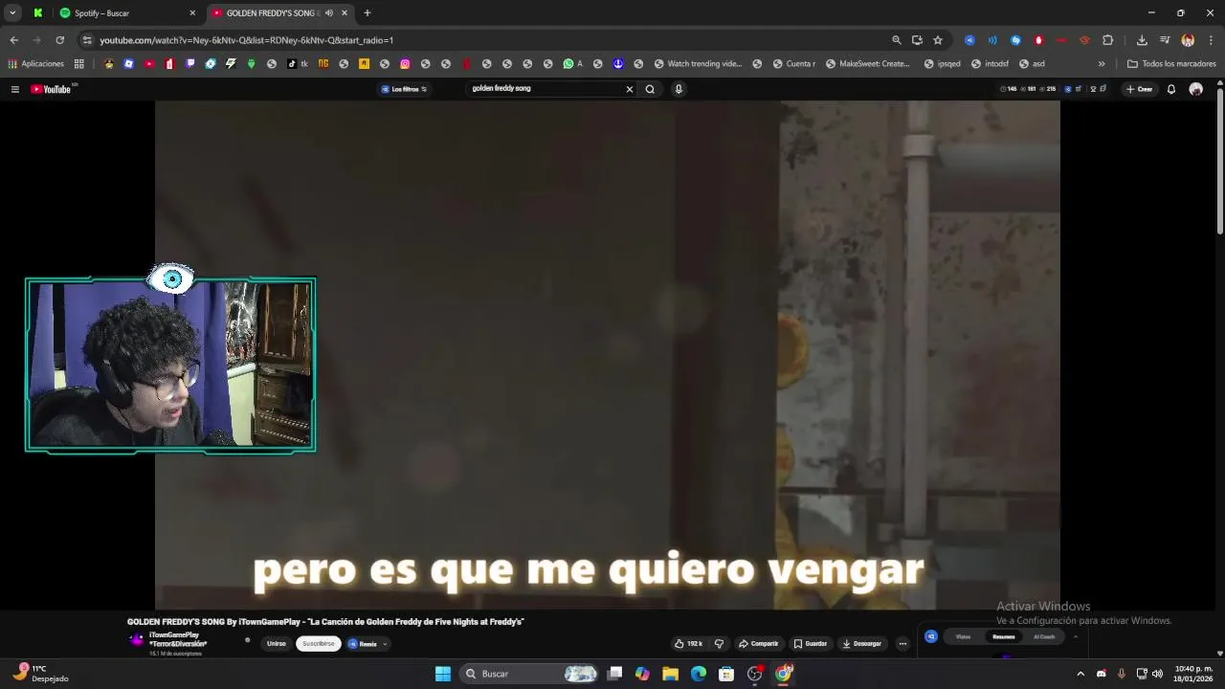Viewport: 1225px width, 689px height.
Task: Open the Instagram bookmark icon
Action: coord(405,64)
